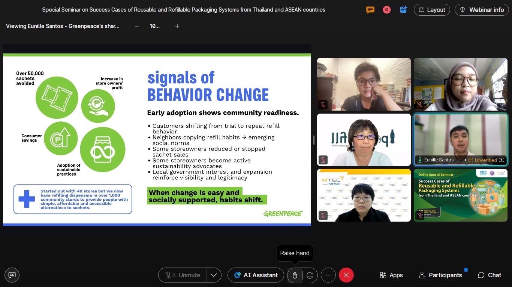The height and width of the screenshot is (287, 512).
Task: Launch the AI Assistant
Action: 256,275
